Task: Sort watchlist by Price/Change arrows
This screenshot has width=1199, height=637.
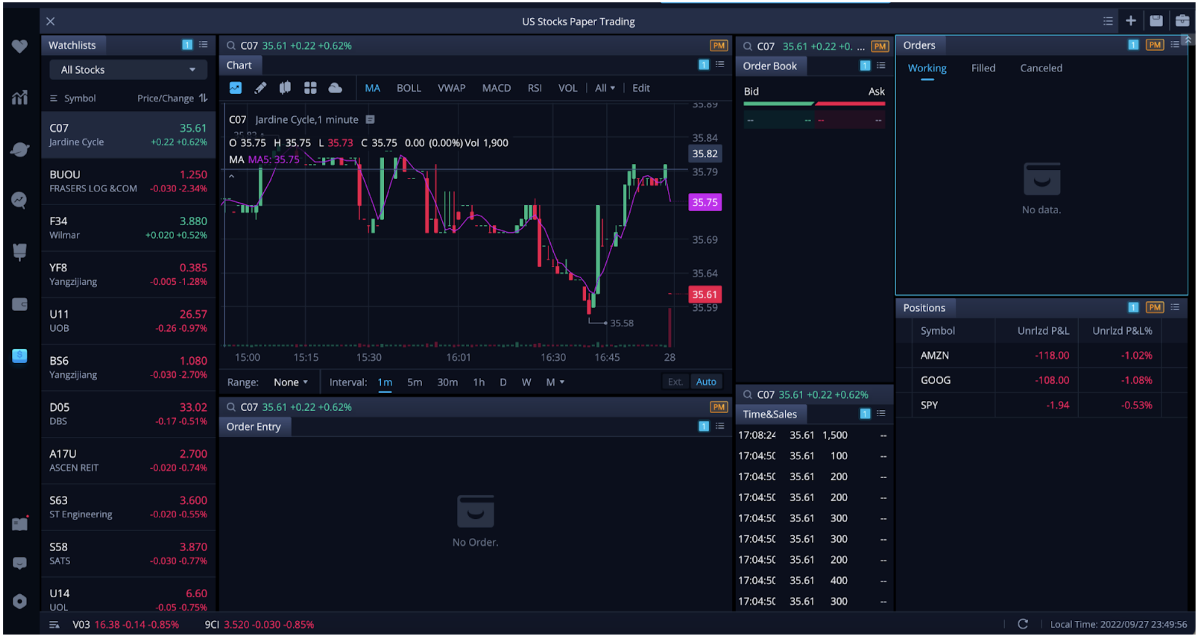Action: coord(203,98)
